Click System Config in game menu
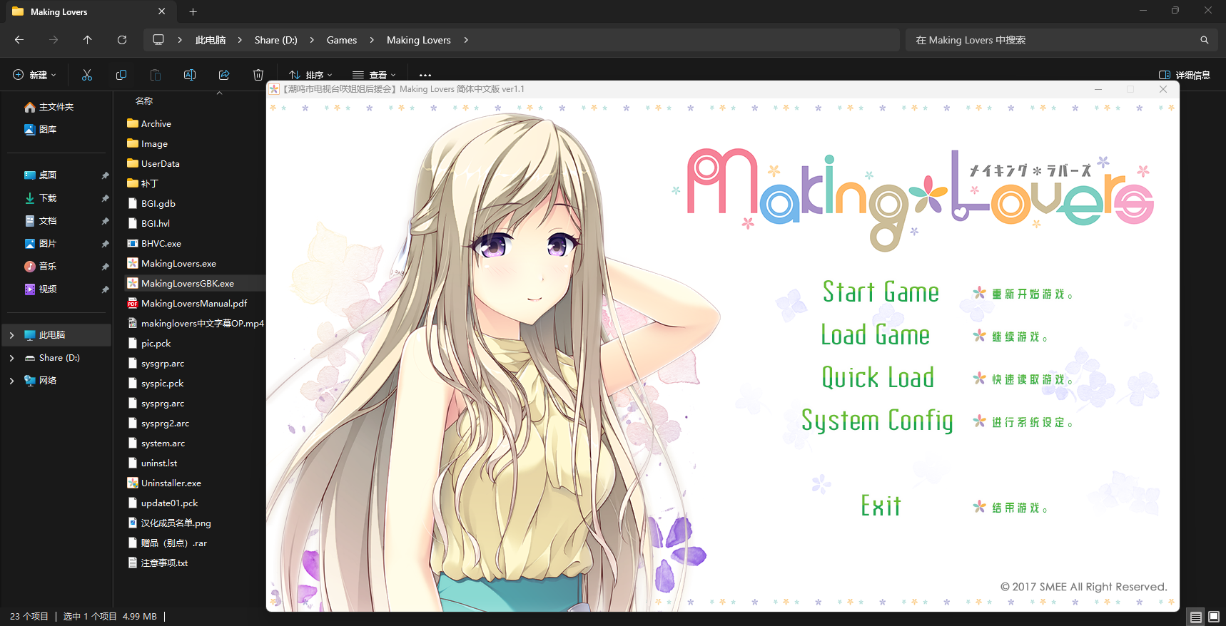The image size is (1226, 626). pos(877,421)
